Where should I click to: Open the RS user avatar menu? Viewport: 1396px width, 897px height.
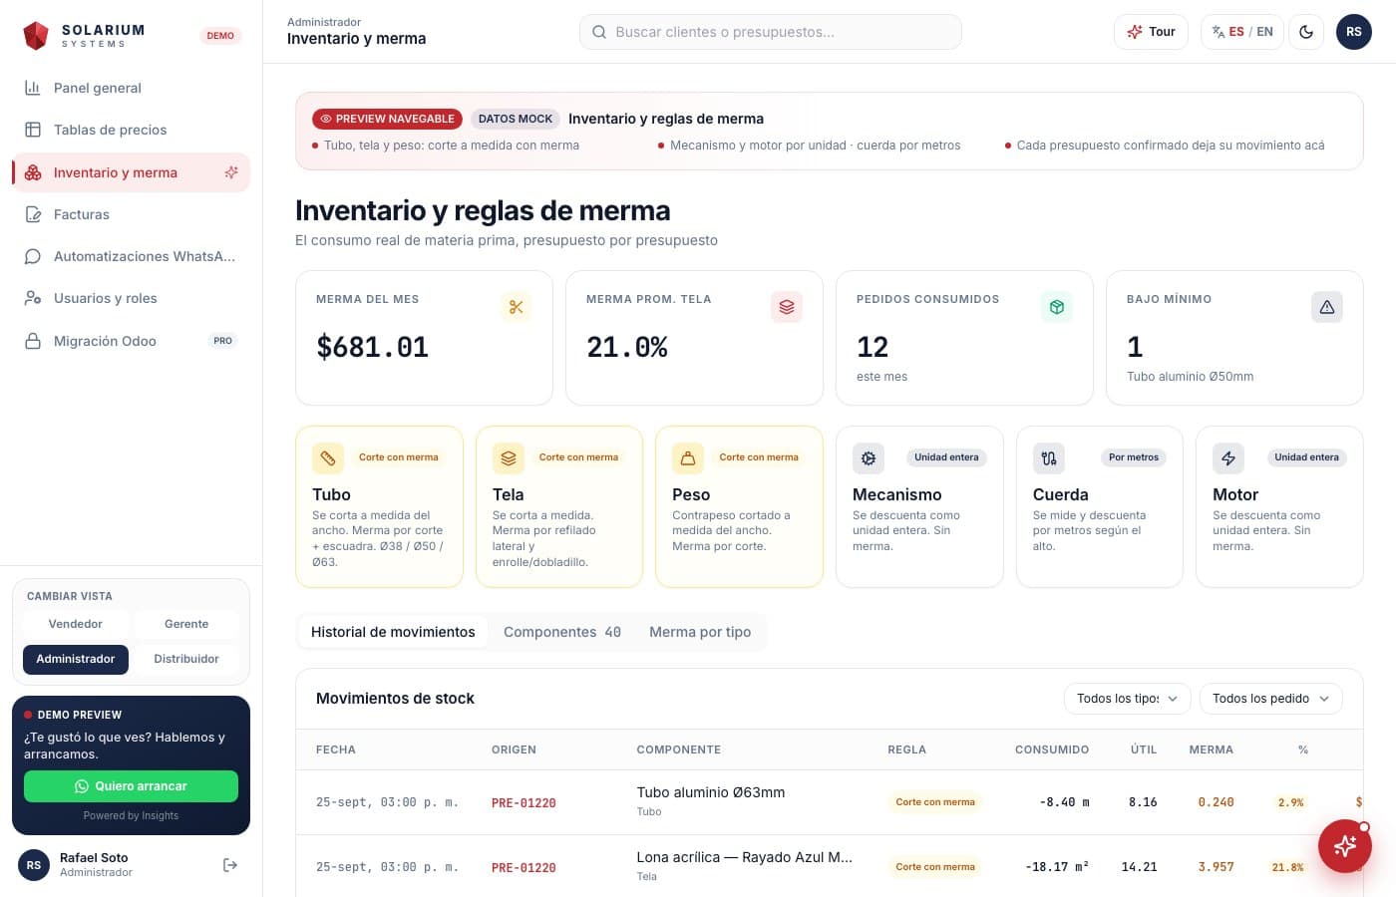1354,32
